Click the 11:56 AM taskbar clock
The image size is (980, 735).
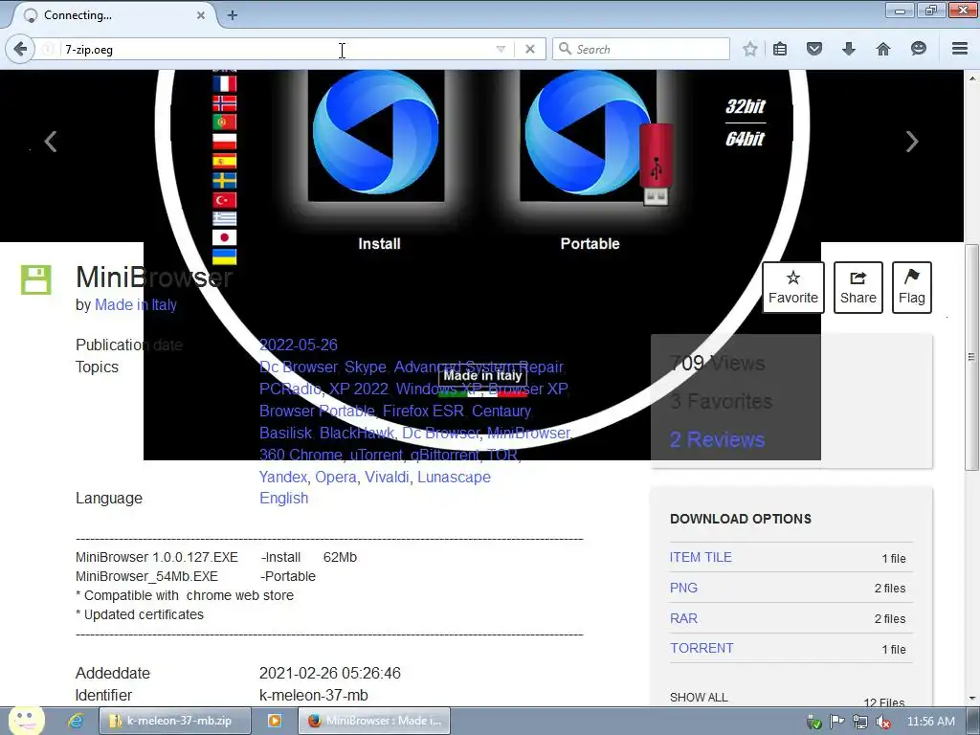click(930, 722)
